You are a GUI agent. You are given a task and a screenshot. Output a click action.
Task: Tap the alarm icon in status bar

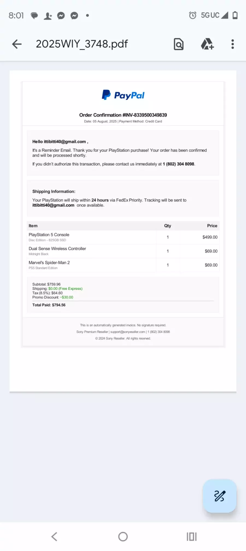(x=193, y=15)
